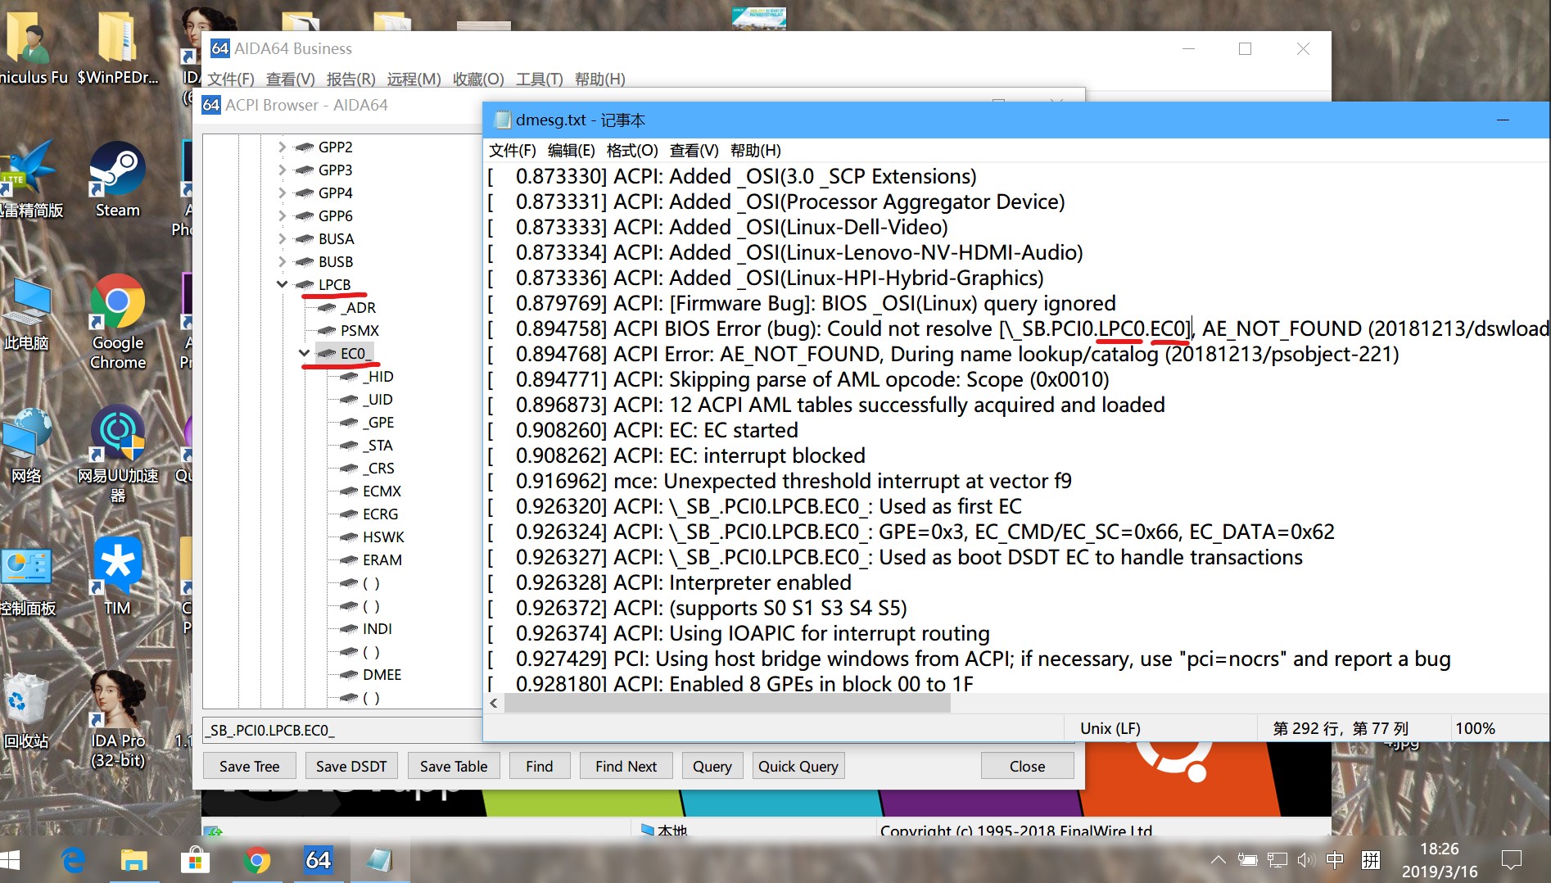This screenshot has height=883, width=1551.
Task: Open the TIM desktop shortcut
Action: point(117,573)
